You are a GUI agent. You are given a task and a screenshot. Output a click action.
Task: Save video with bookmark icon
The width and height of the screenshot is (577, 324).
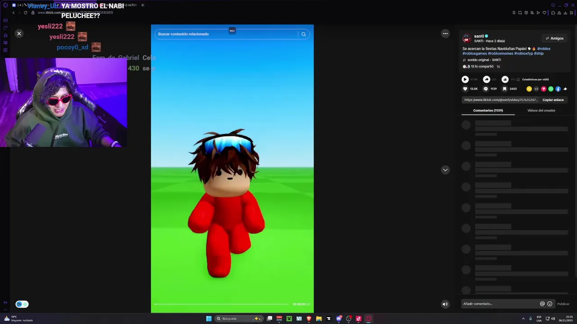point(504,89)
